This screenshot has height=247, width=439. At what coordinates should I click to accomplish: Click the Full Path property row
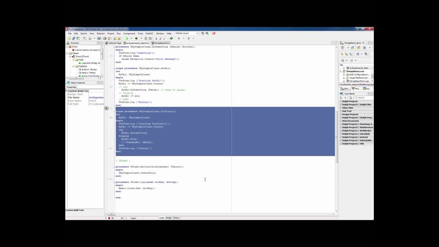tap(85, 104)
